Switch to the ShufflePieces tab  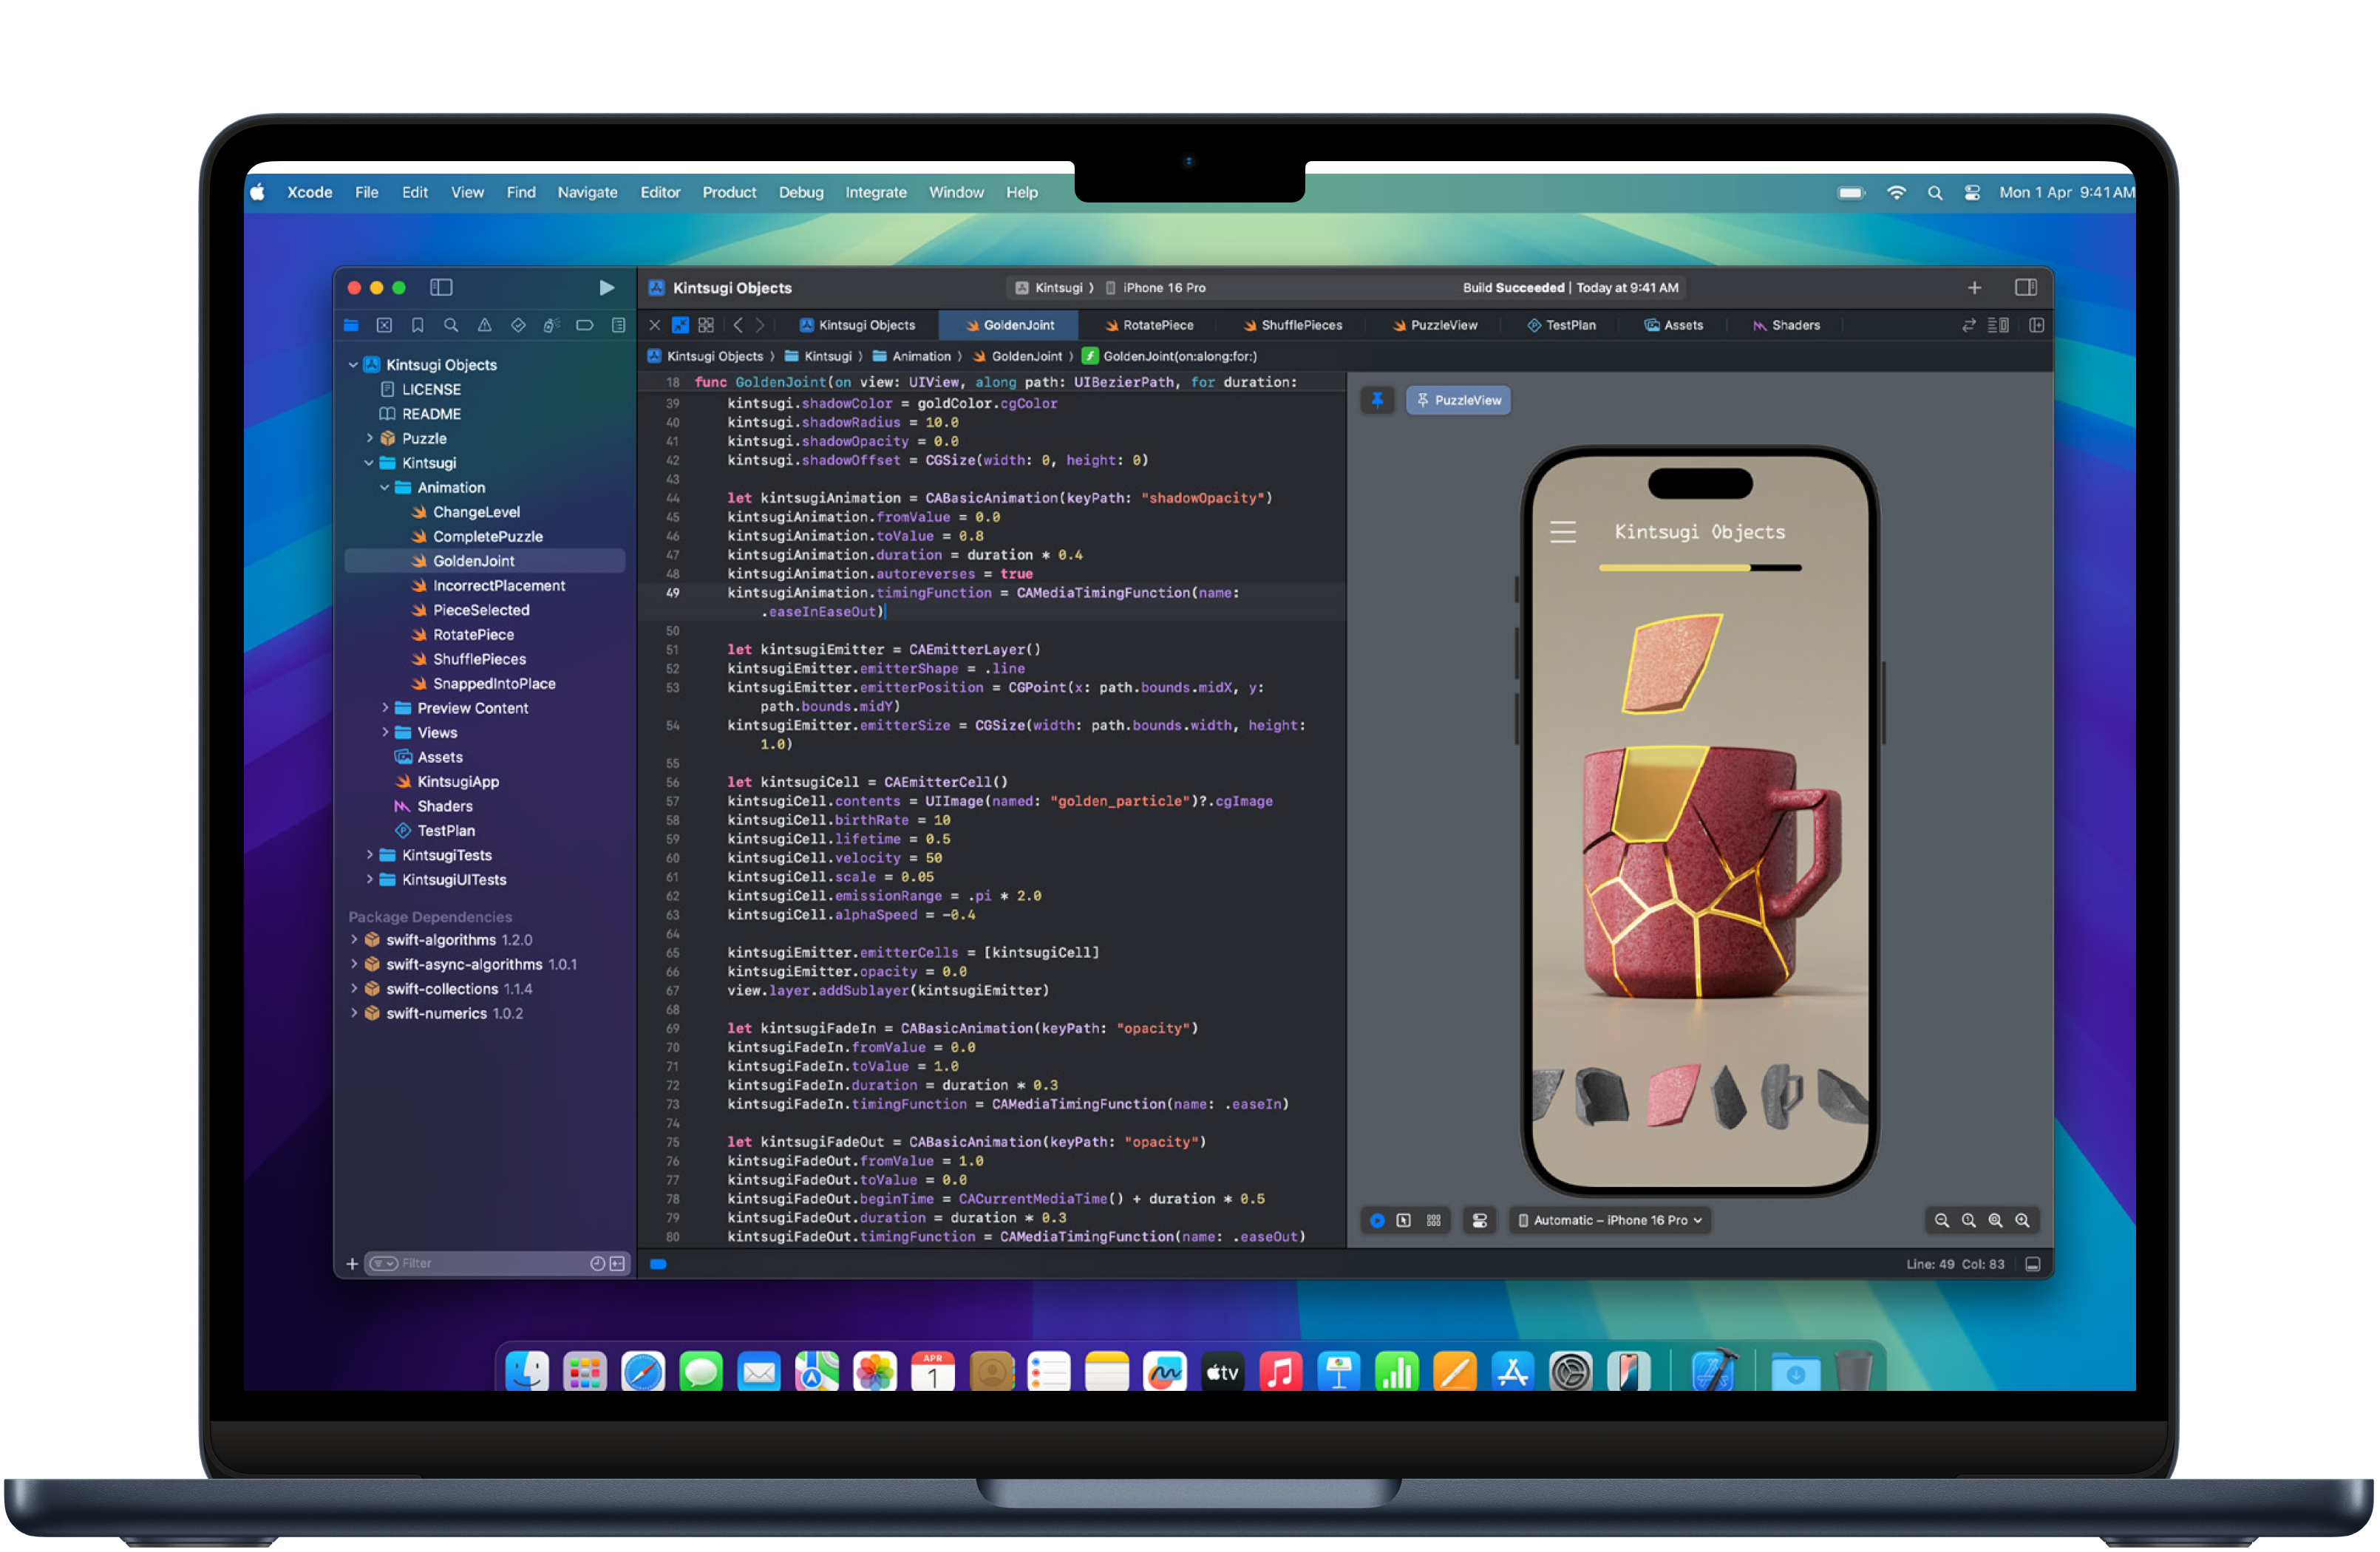pyautogui.click(x=1292, y=325)
